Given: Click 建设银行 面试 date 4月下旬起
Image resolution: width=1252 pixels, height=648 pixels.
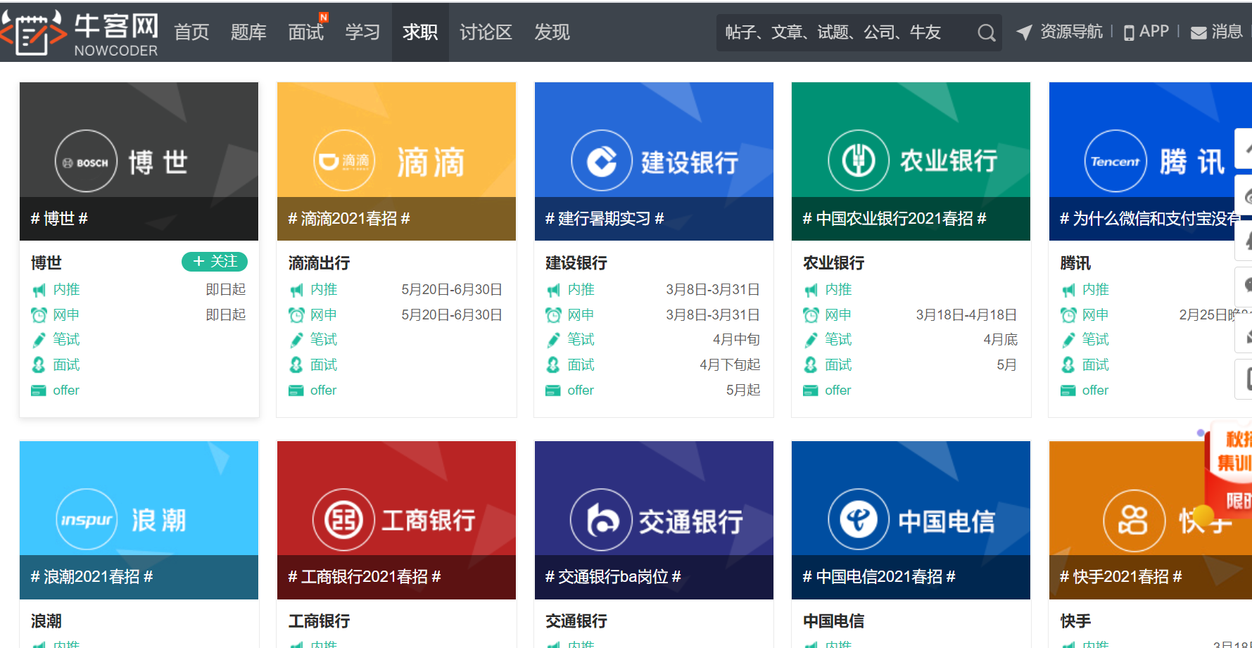Looking at the screenshot, I should (730, 365).
